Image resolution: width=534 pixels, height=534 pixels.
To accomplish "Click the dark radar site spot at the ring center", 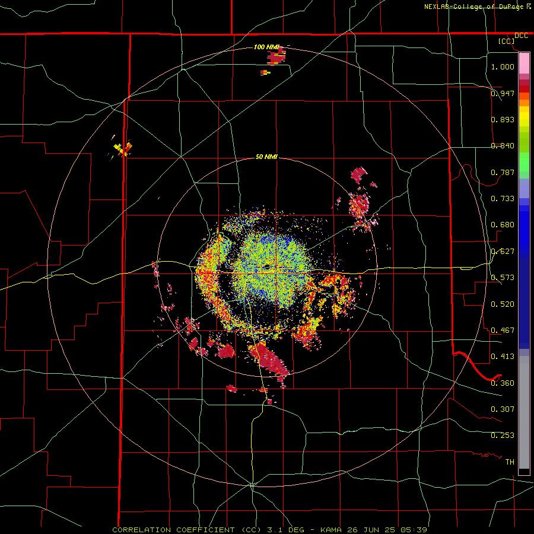I will coord(266,266).
